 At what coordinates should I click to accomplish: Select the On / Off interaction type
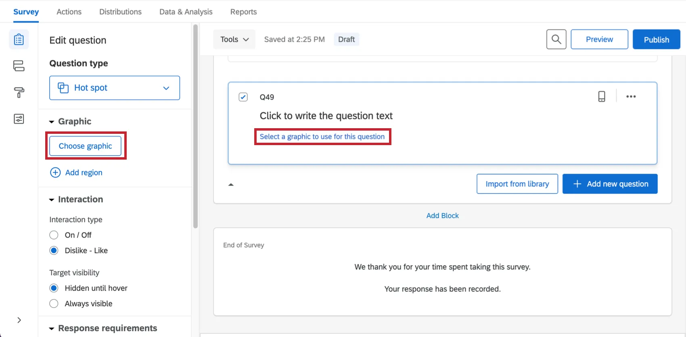click(54, 235)
